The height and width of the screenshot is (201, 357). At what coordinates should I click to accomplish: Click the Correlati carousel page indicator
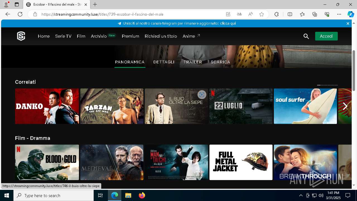point(327,85)
